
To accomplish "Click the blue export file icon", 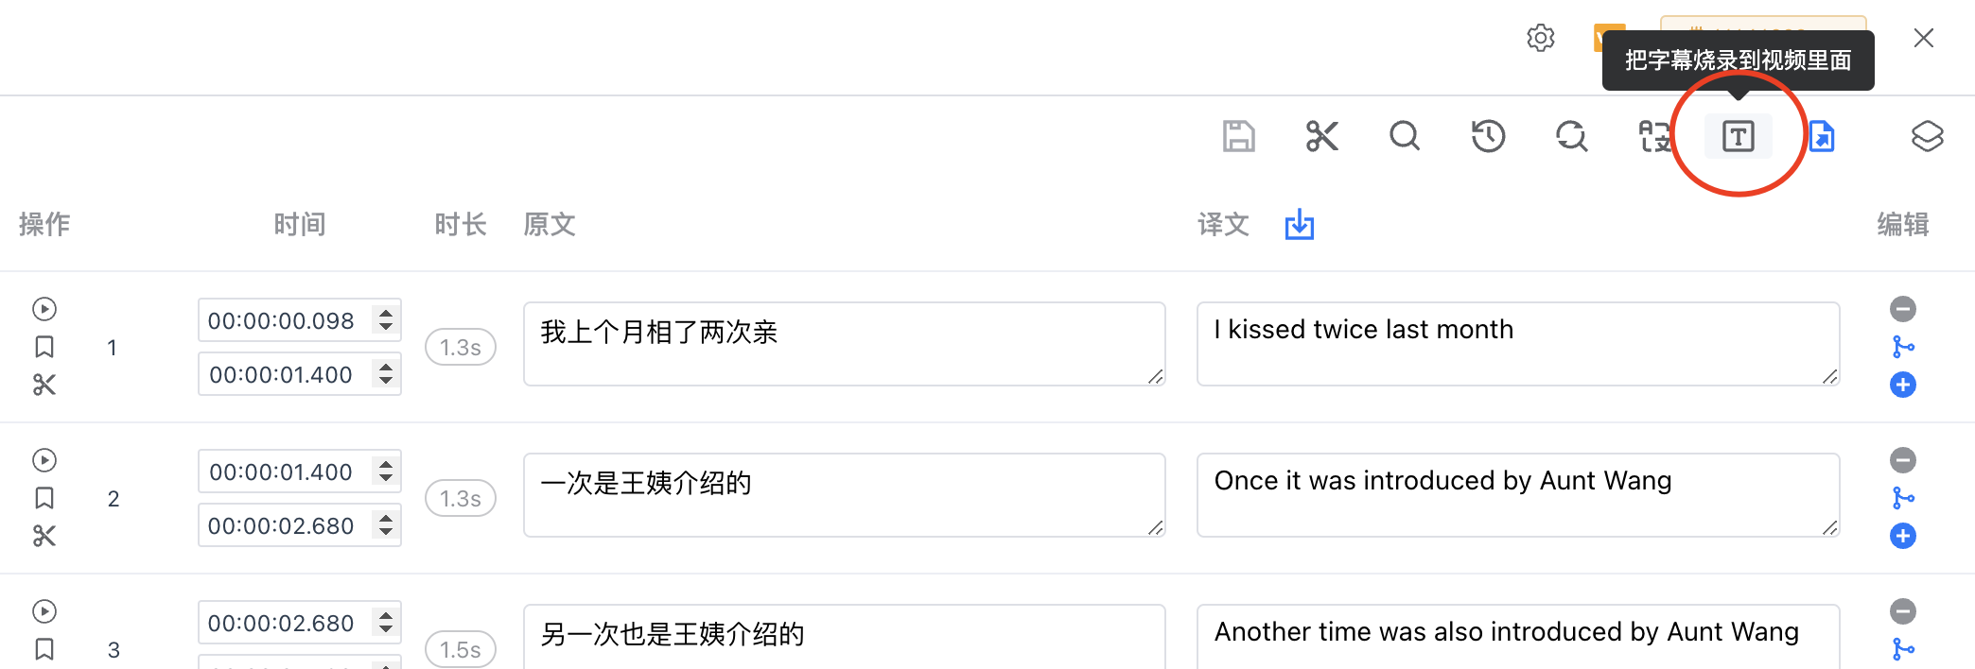I will (1822, 136).
